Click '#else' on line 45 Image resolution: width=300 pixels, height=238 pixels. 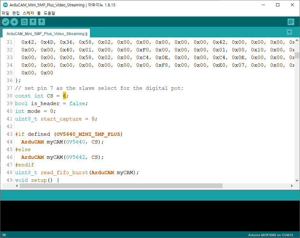coord(23,150)
